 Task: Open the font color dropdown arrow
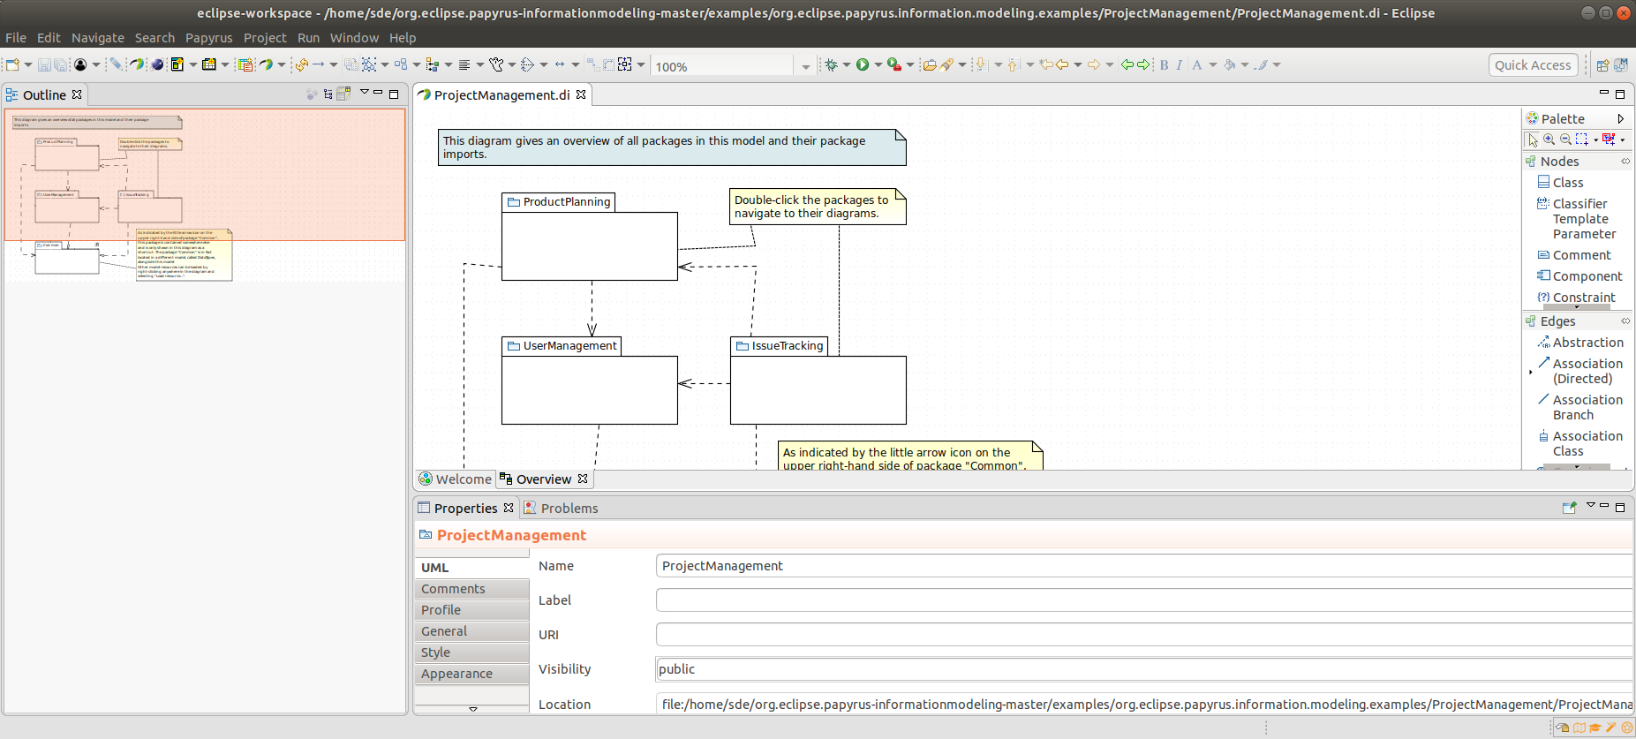click(1212, 64)
